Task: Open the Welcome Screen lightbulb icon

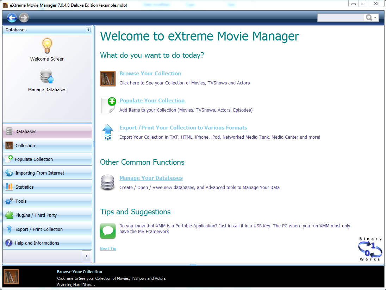Action: point(47,46)
